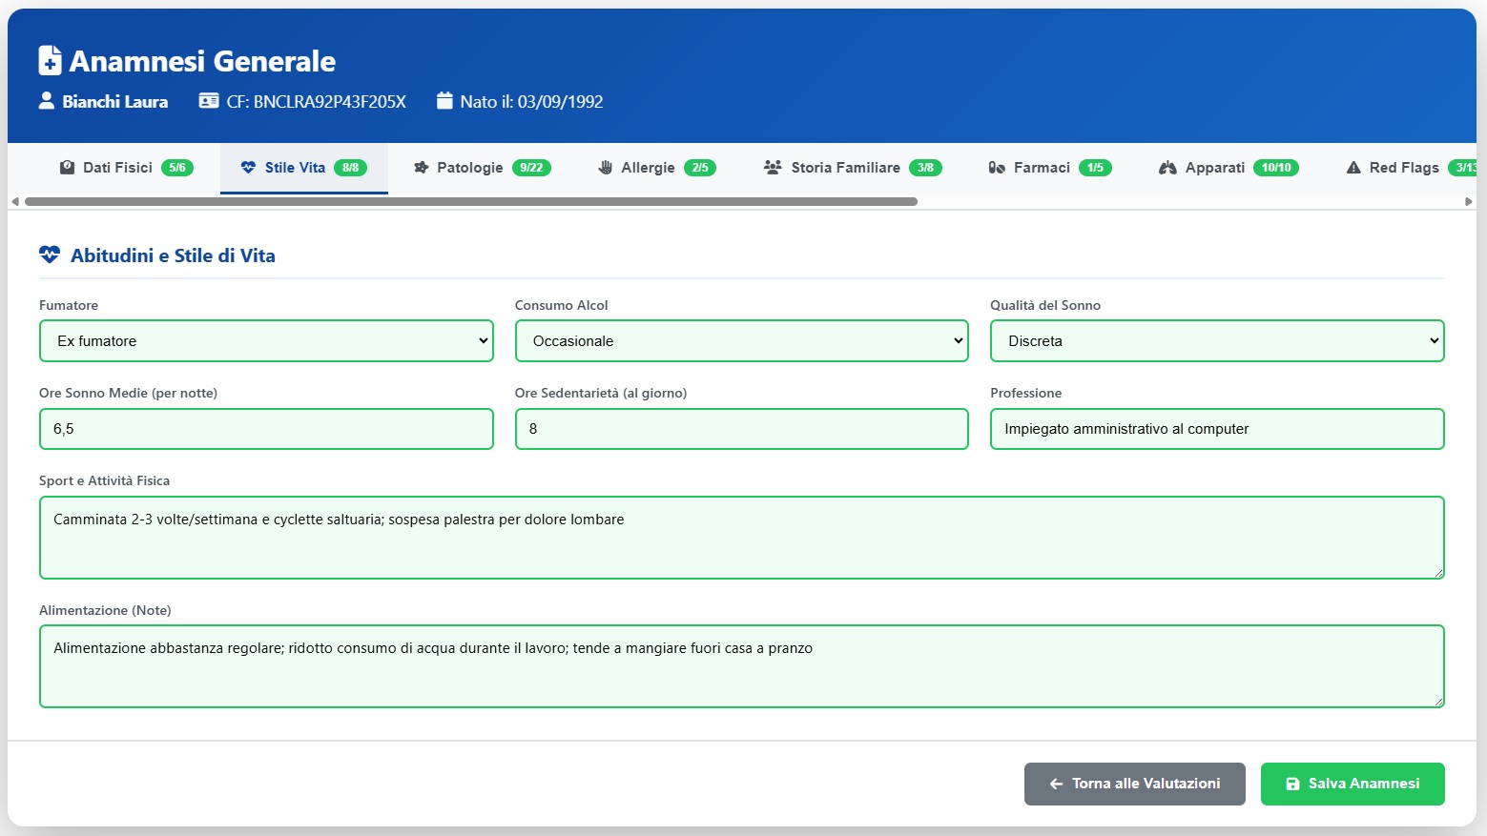This screenshot has height=836, width=1487.
Task: Click the Patologie tab icon
Action: coord(421,168)
